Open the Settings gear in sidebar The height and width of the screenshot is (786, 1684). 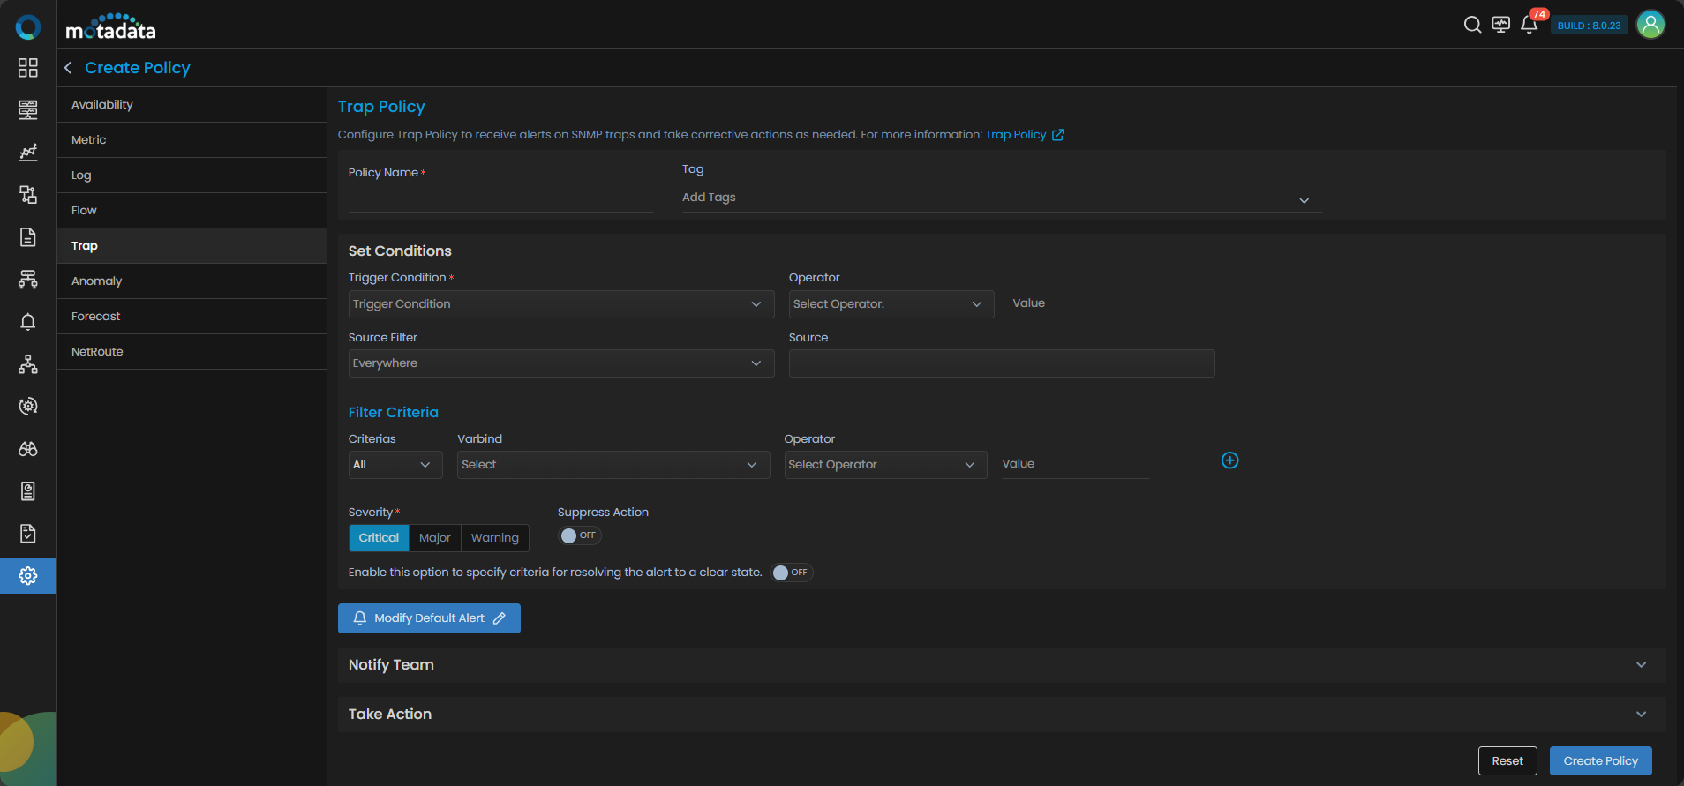tap(28, 576)
